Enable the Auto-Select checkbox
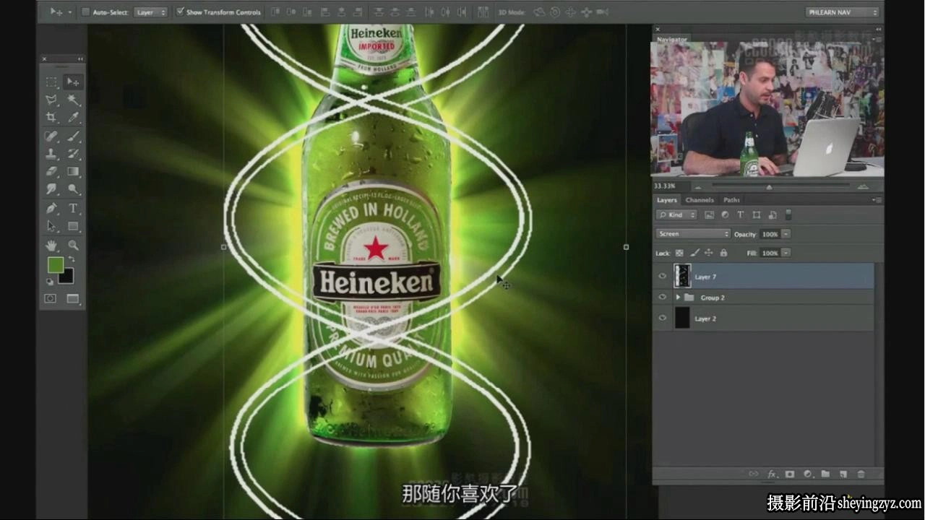Viewport: 925px width, 520px height. point(85,12)
